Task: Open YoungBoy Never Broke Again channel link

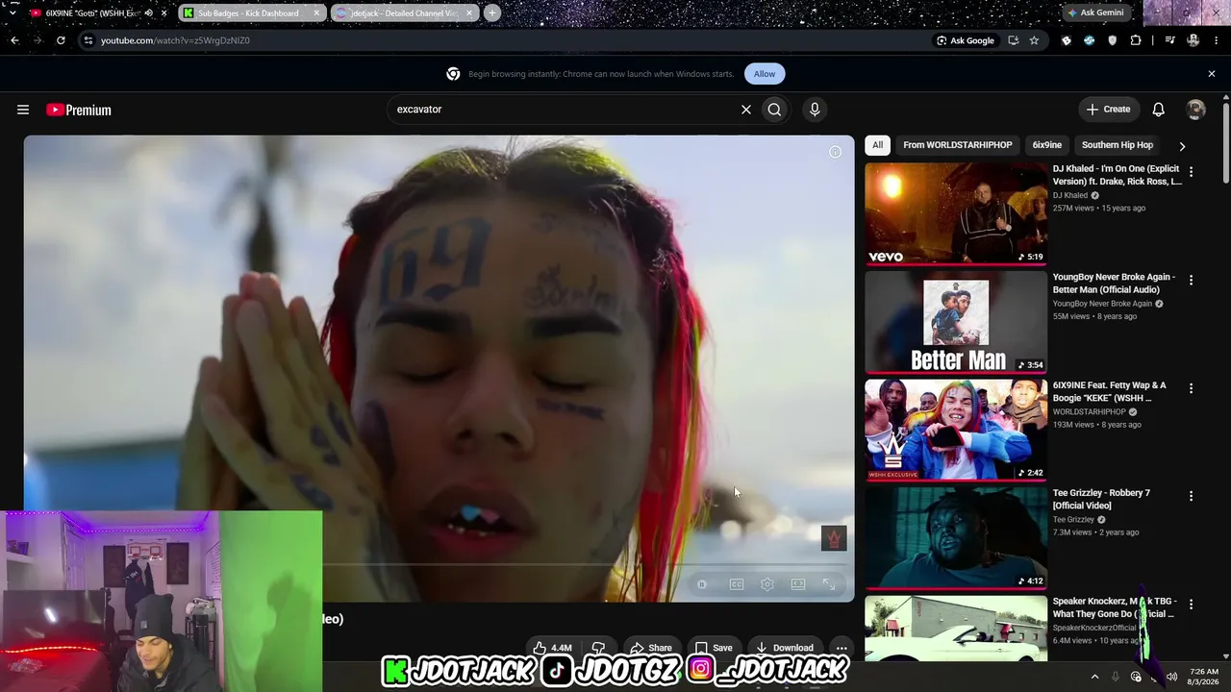Action: (x=1102, y=304)
